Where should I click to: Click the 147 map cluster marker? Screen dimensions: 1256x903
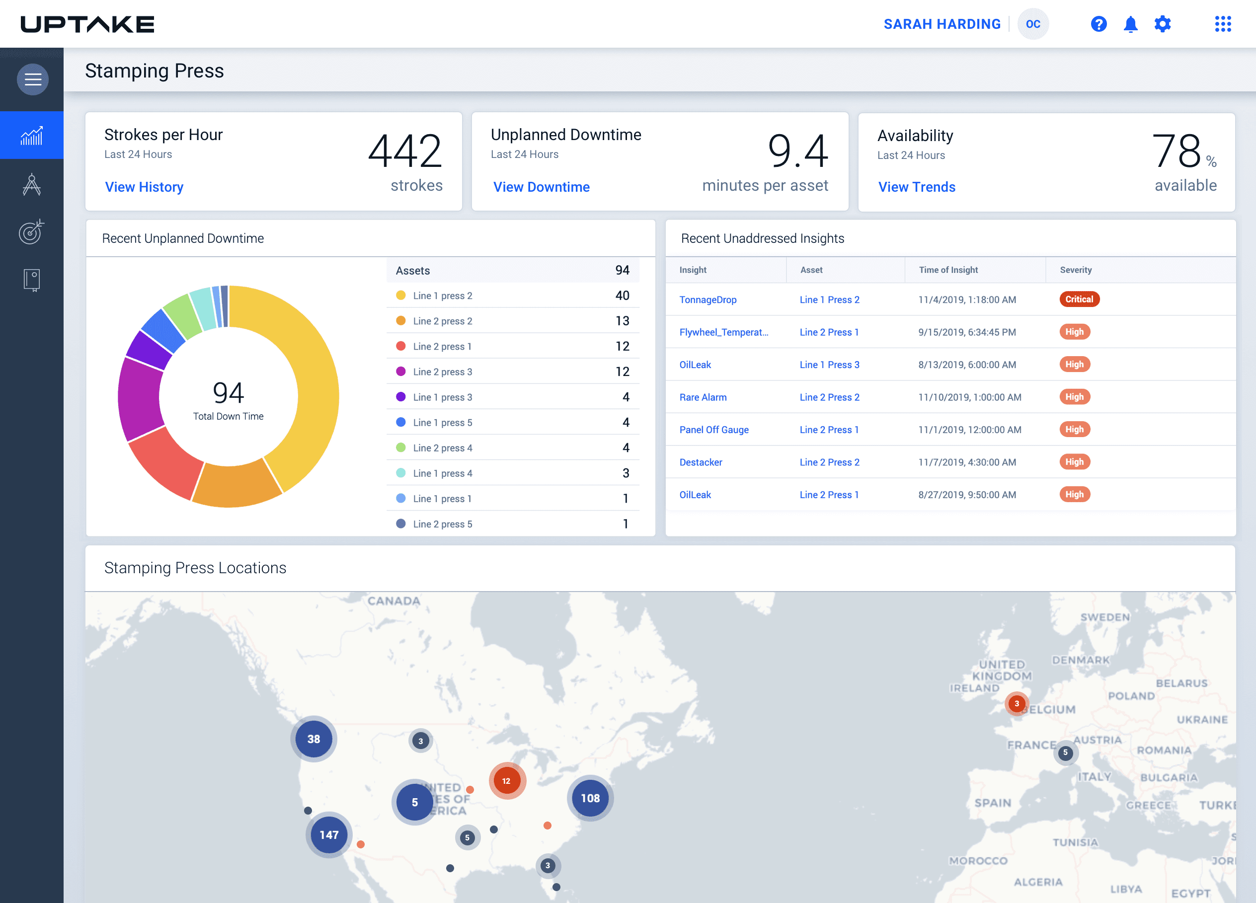coord(328,835)
